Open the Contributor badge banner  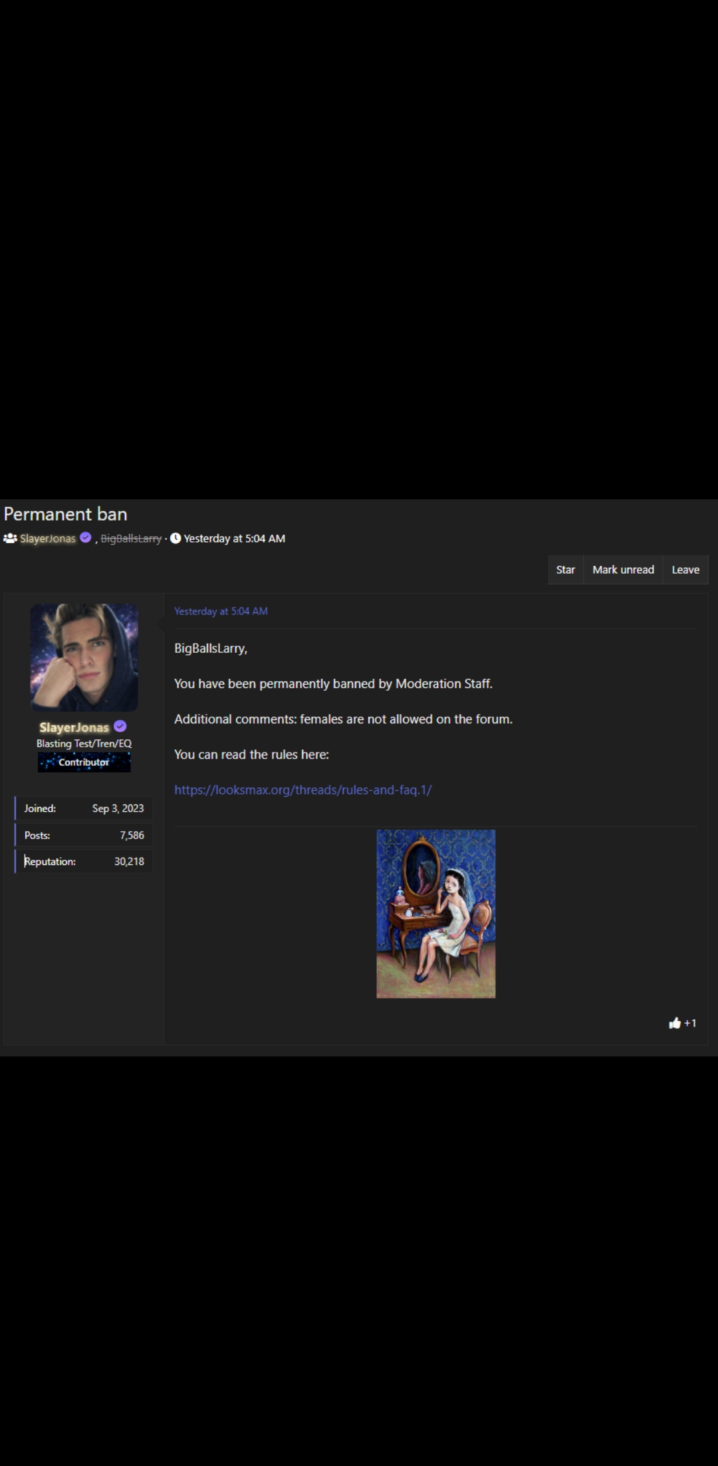[84, 762]
